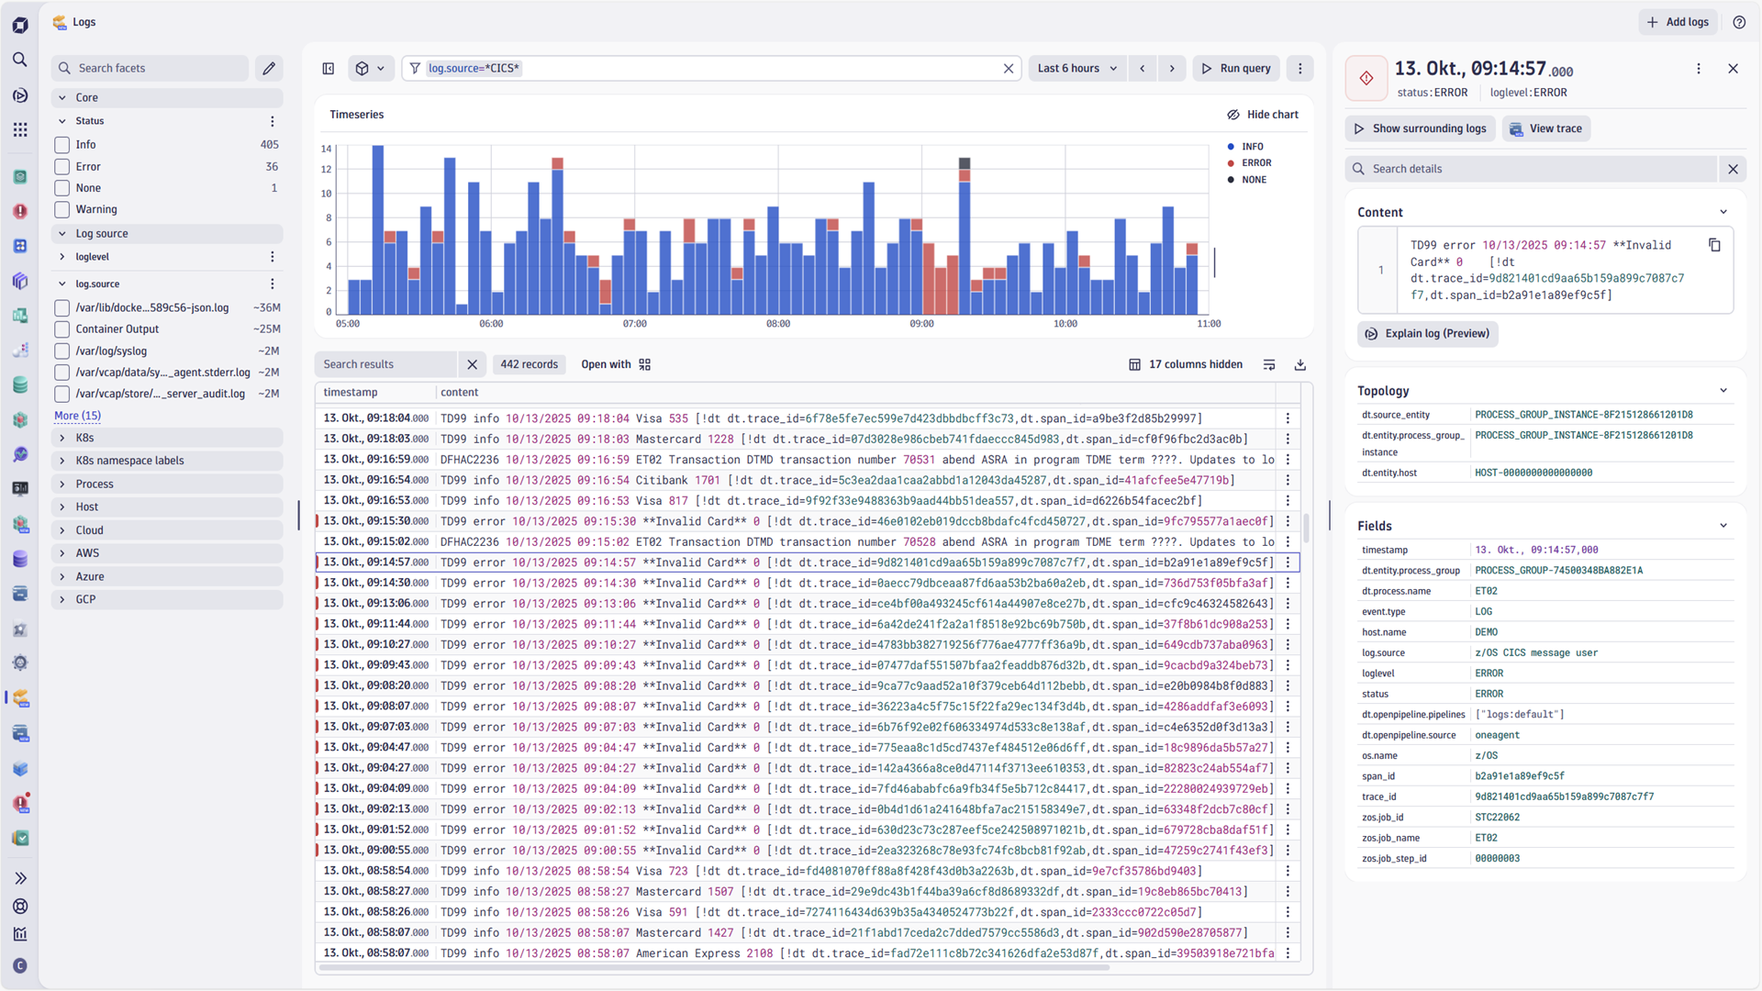1762x991 pixels.
Task: Click the 'Explain log (Preview)' button
Action: point(1426,334)
